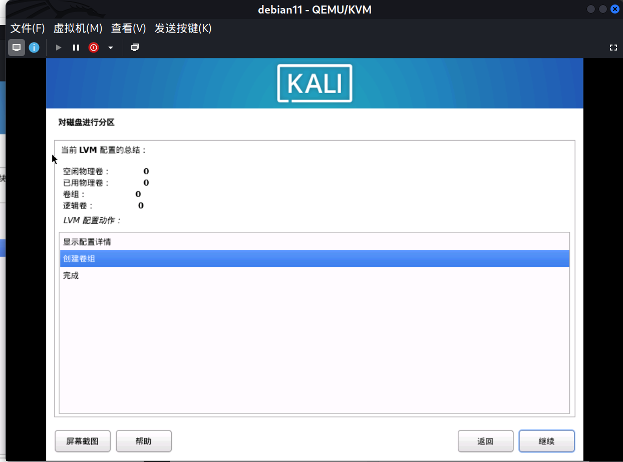Pause the virtual machine
The height and width of the screenshot is (462, 623).
click(76, 48)
